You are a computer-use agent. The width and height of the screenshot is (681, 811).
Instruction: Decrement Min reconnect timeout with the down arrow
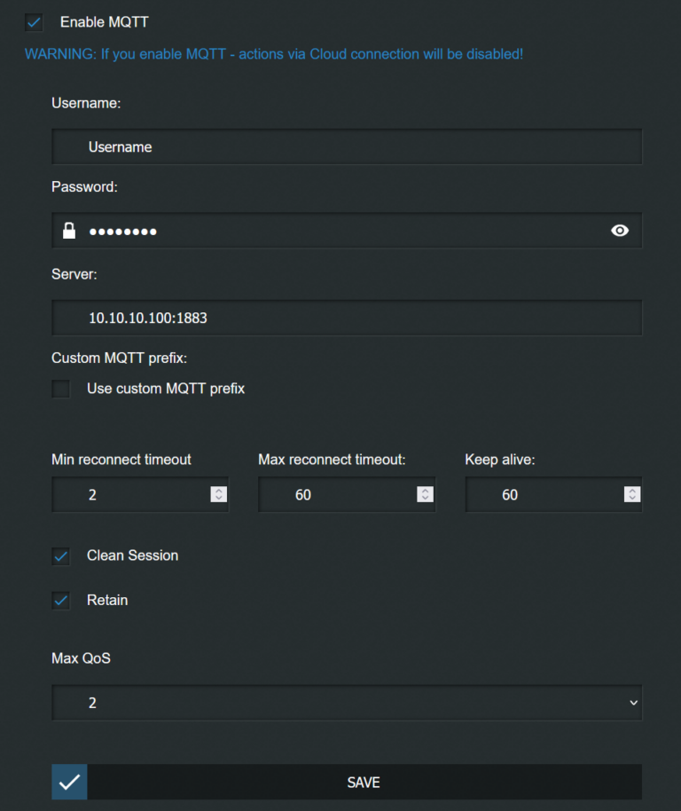click(x=218, y=498)
